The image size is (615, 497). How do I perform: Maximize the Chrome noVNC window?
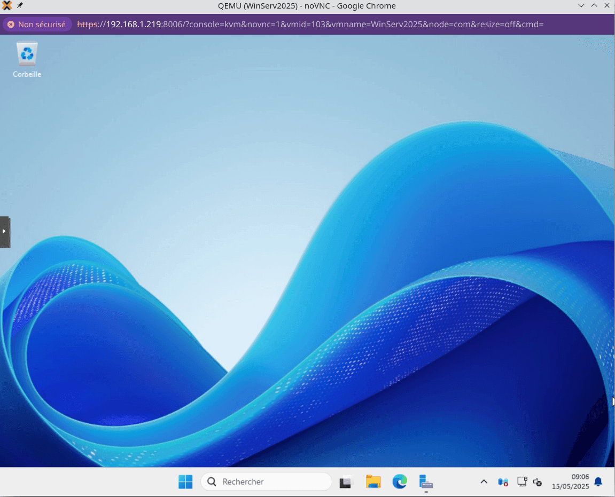pyautogui.click(x=594, y=5)
